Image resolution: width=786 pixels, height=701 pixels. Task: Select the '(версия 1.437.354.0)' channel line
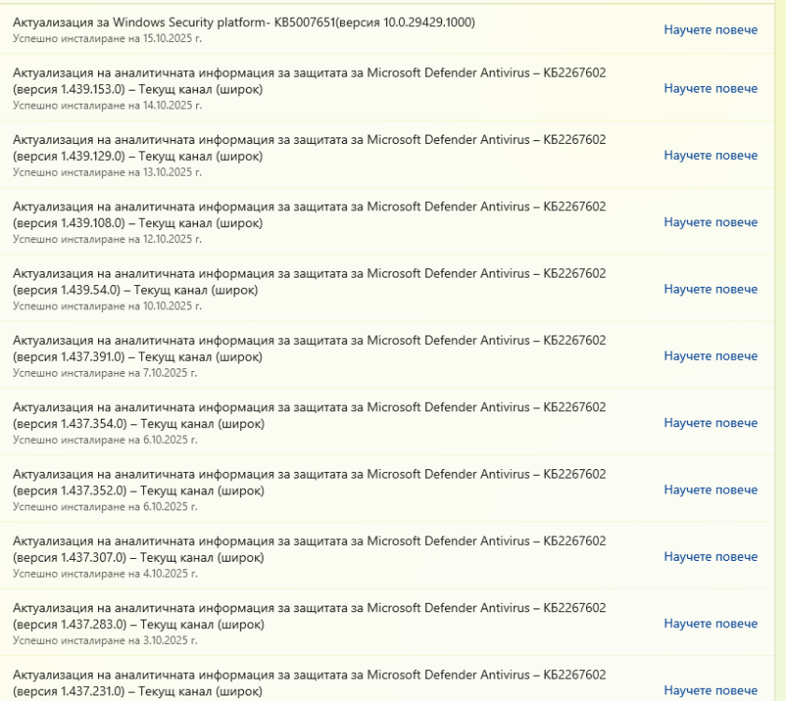(138, 424)
